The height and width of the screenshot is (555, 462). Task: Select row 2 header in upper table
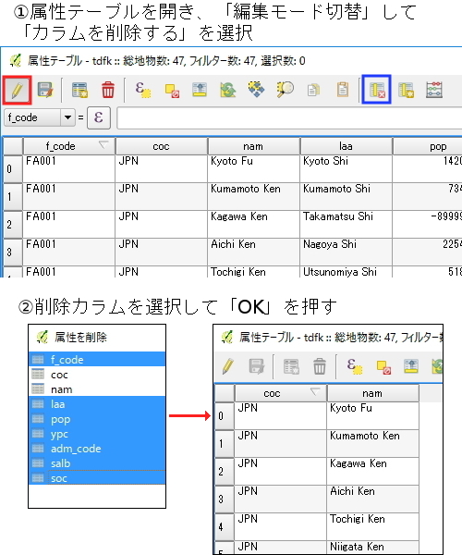[13, 225]
